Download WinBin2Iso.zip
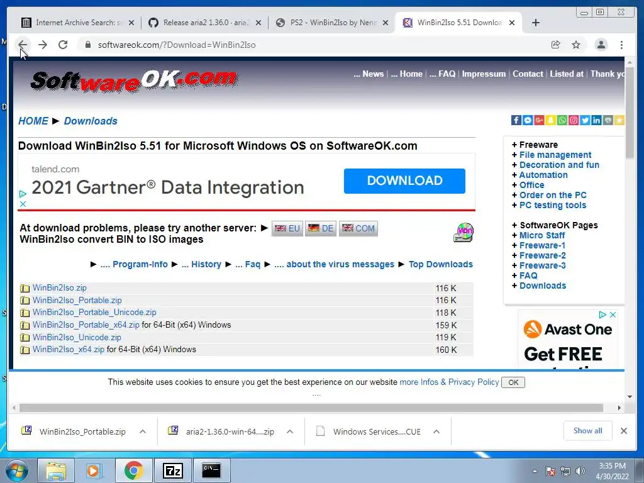The image size is (644, 483). click(60, 288)
